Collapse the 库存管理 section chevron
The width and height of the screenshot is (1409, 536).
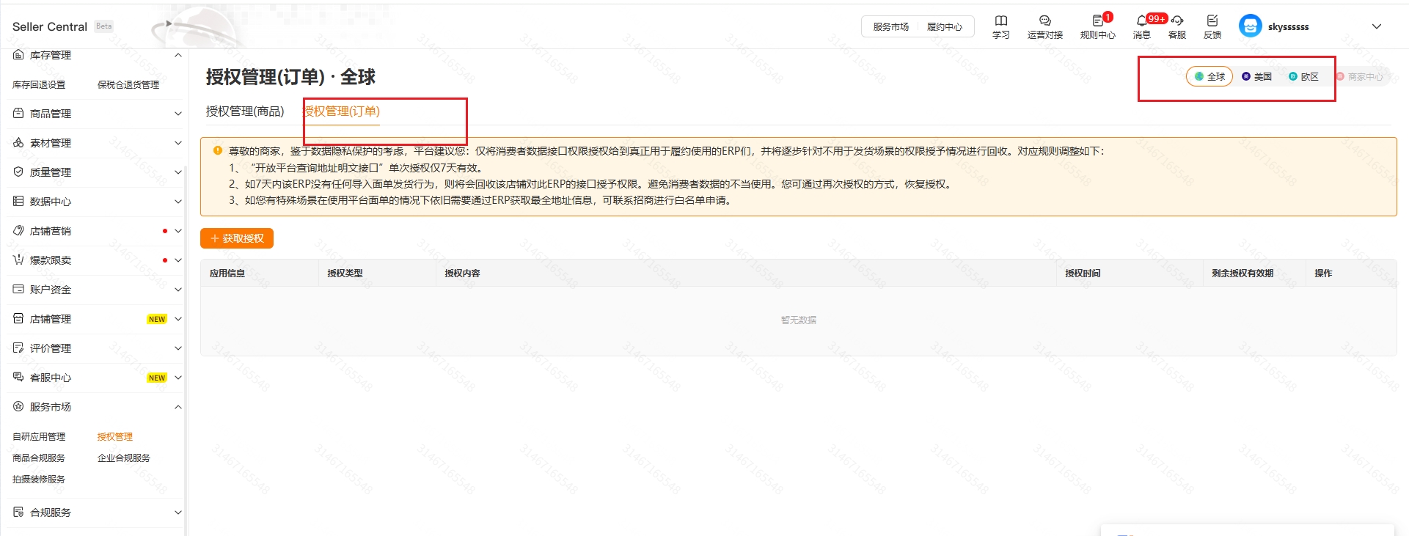(178, 55)
